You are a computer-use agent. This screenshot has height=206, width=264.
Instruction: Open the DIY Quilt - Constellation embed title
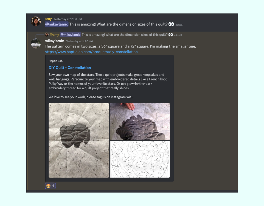70,68
